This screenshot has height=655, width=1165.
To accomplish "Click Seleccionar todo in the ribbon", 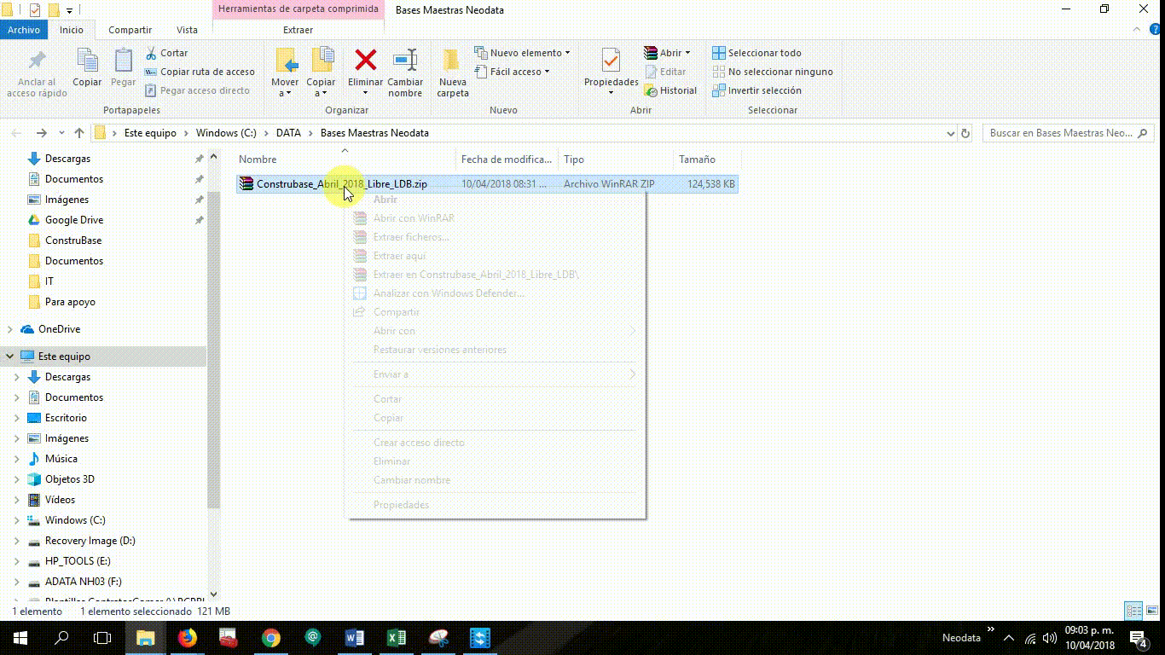I will click(x=756, y=53).
